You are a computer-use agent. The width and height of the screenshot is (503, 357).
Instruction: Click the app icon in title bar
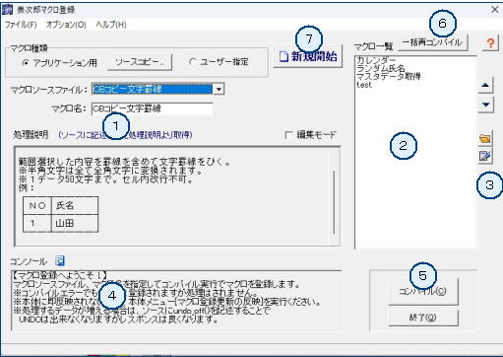(7, 10)
